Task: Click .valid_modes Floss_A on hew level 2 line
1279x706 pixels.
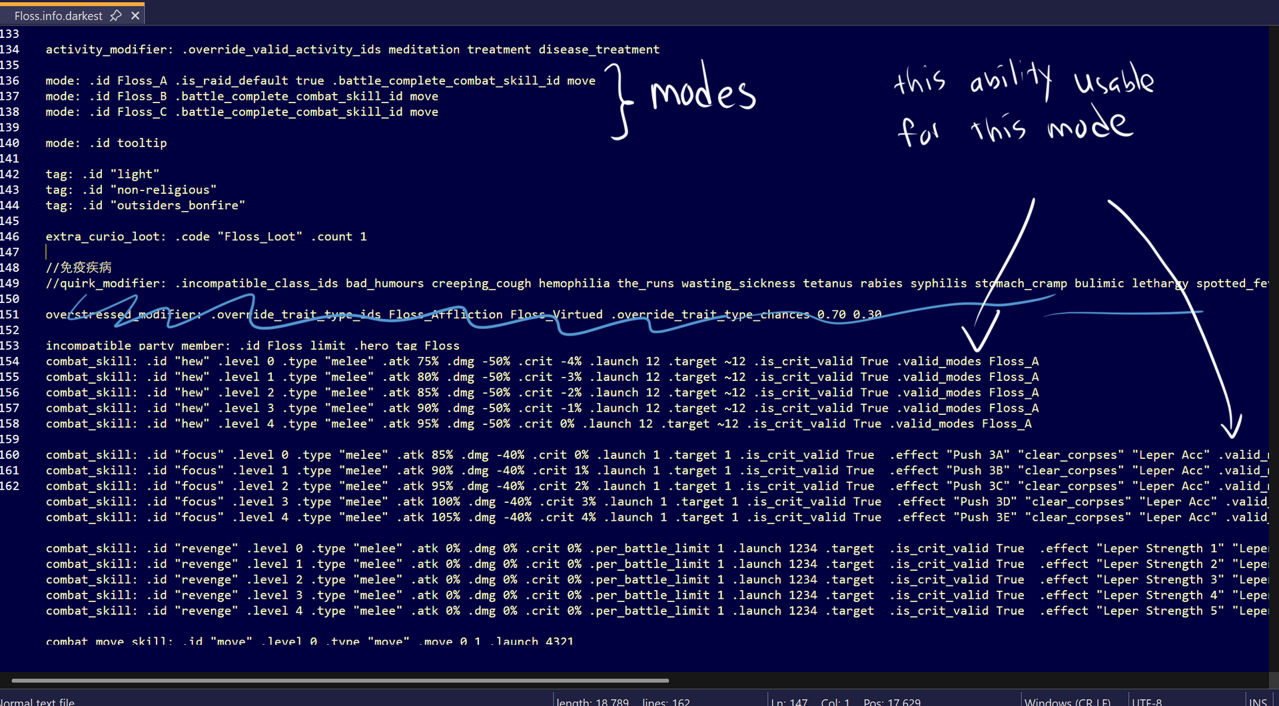Action: point(968,392)
